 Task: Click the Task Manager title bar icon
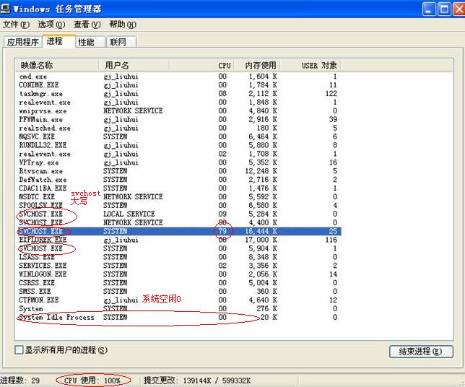(5, 9)
